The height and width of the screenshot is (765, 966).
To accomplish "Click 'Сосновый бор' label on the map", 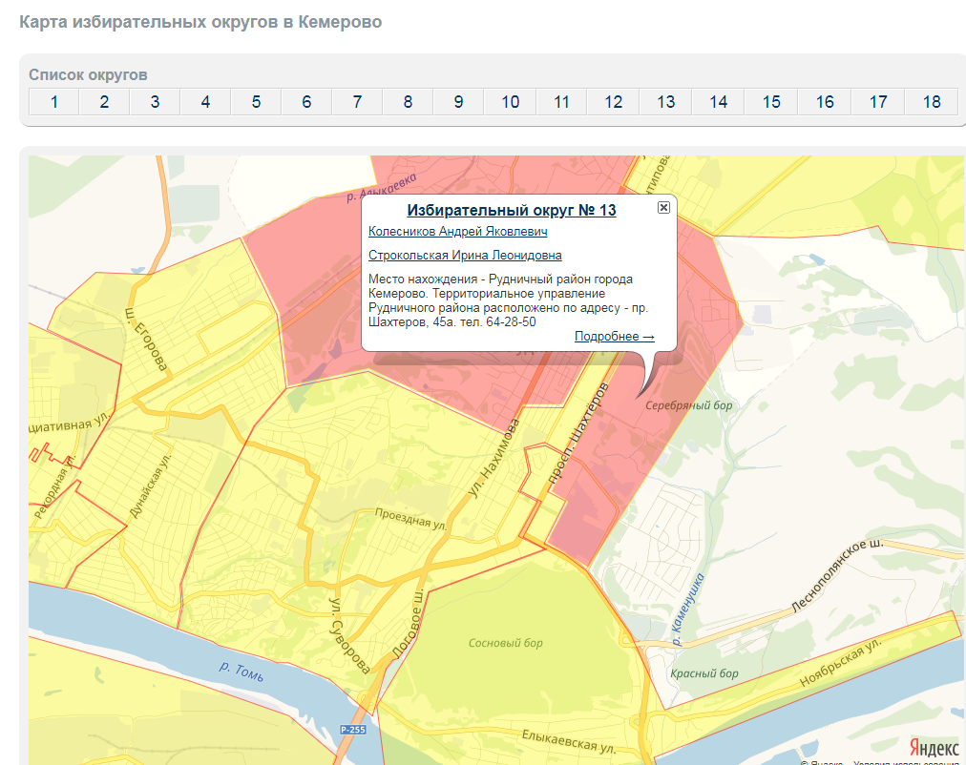I will 506,643.
